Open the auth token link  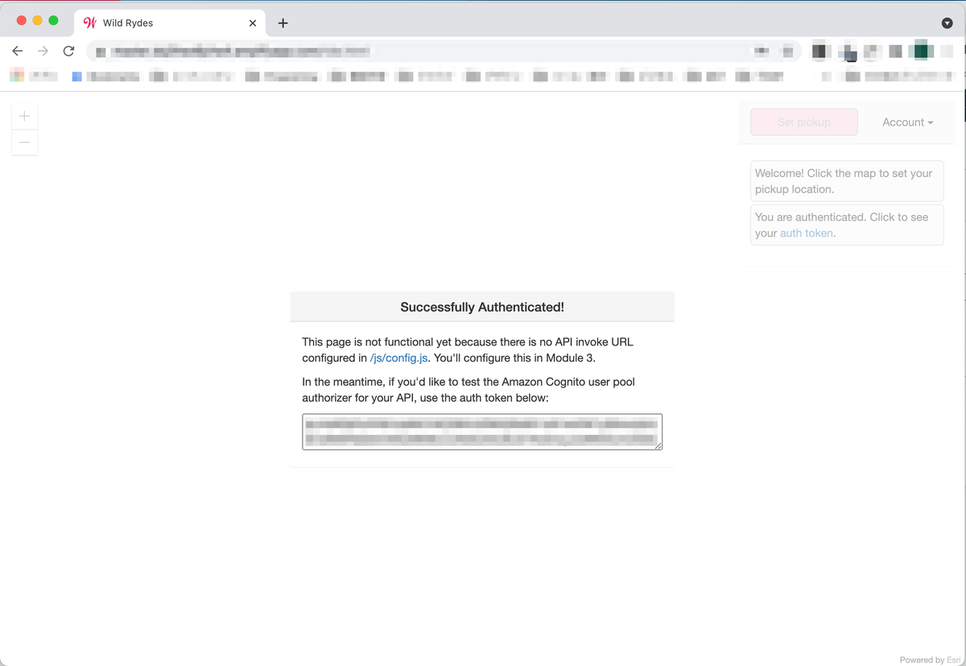click(806, 233)
